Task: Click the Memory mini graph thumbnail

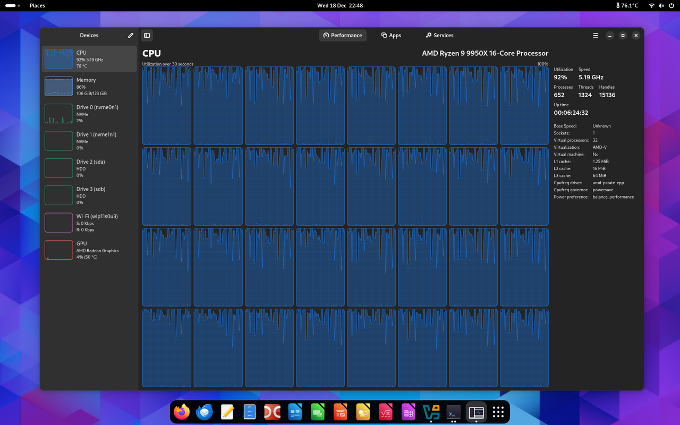Action: 58,86
